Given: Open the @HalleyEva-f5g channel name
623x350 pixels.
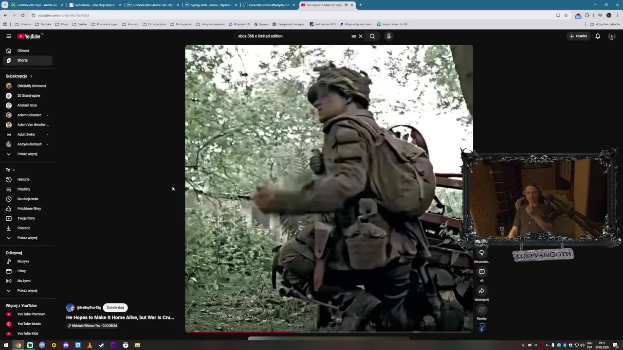Looking at the screenshot, I should tap(89, 307).
